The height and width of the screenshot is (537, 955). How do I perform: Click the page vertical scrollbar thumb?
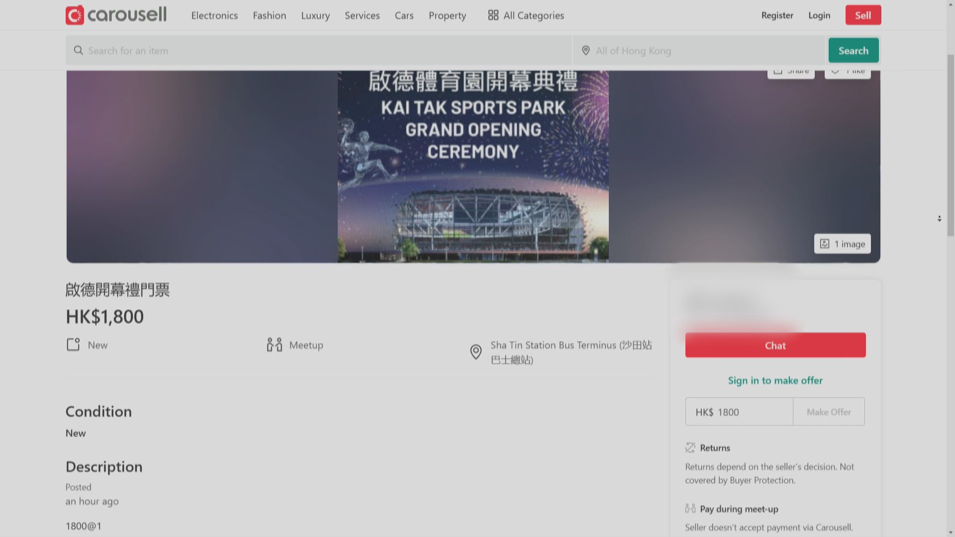(950, 144)
